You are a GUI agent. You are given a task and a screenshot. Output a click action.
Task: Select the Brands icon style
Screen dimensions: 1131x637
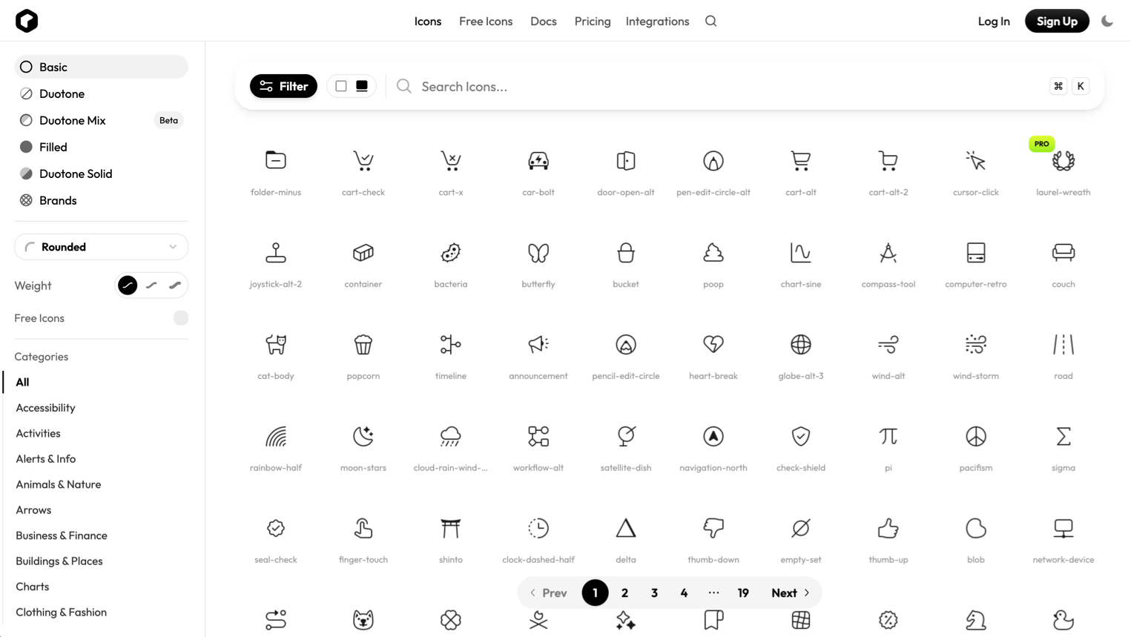point(101,200)
